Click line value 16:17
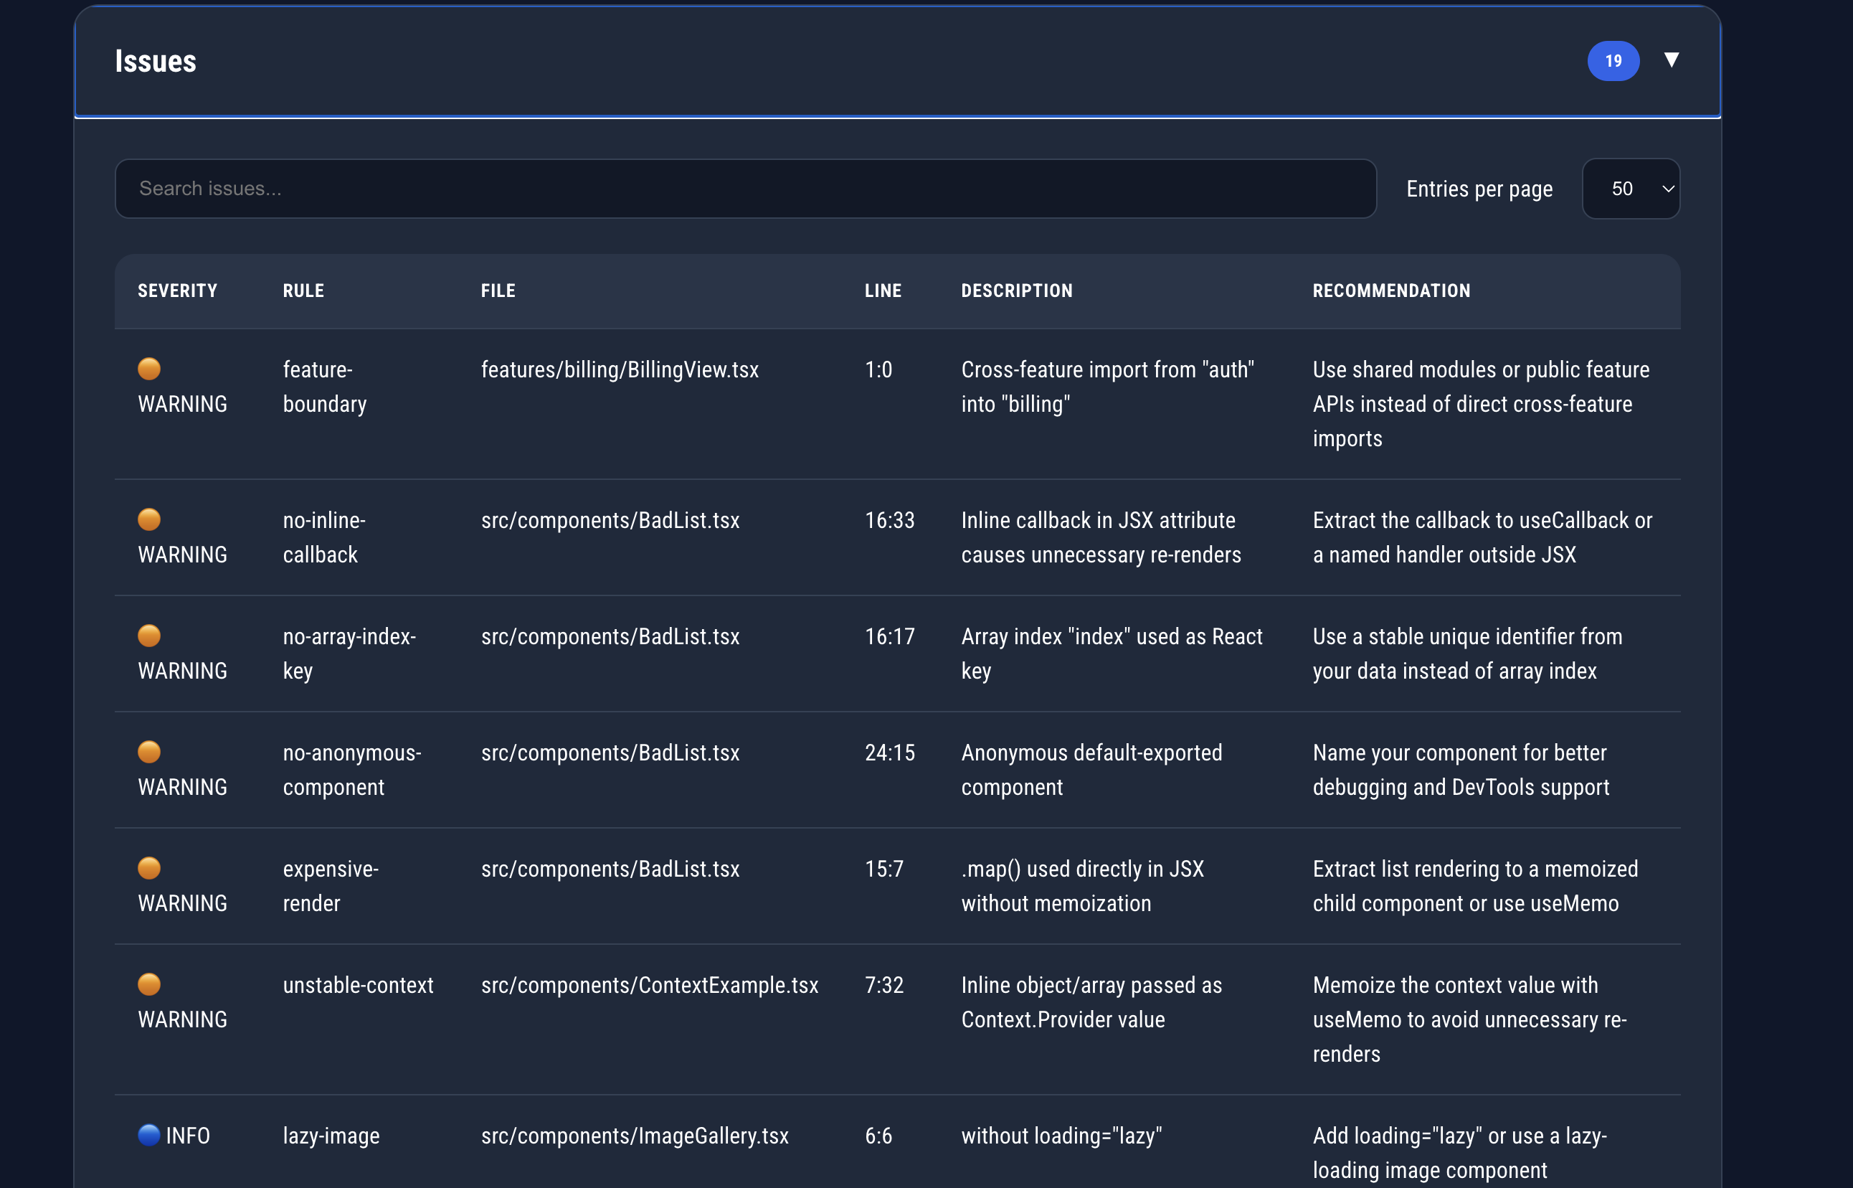The height and width of the screenshot is (1188, 1853). pyautogui.click(x=890, y=636)
